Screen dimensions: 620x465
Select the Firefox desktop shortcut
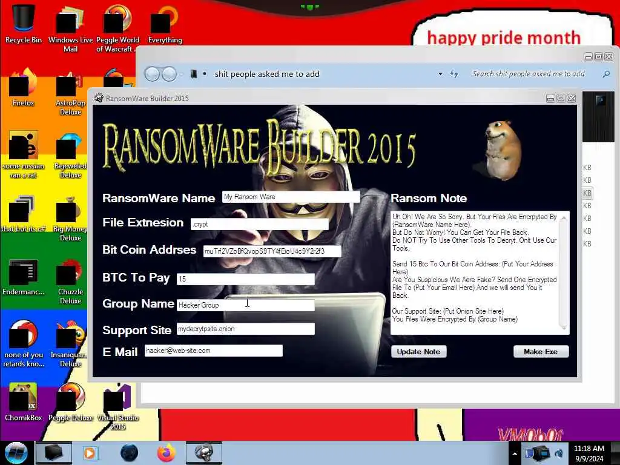click(x=23, y=88)
